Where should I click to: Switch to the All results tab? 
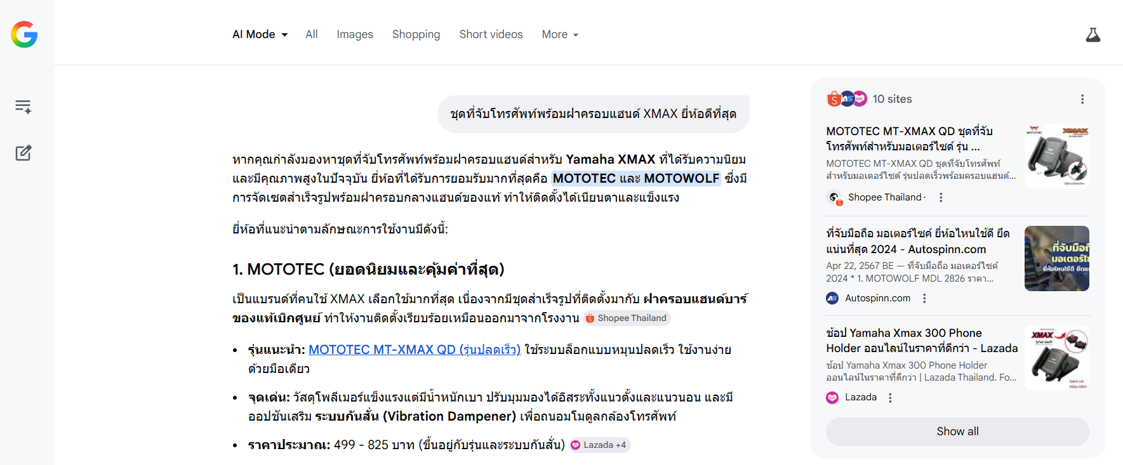coord(311,34)
